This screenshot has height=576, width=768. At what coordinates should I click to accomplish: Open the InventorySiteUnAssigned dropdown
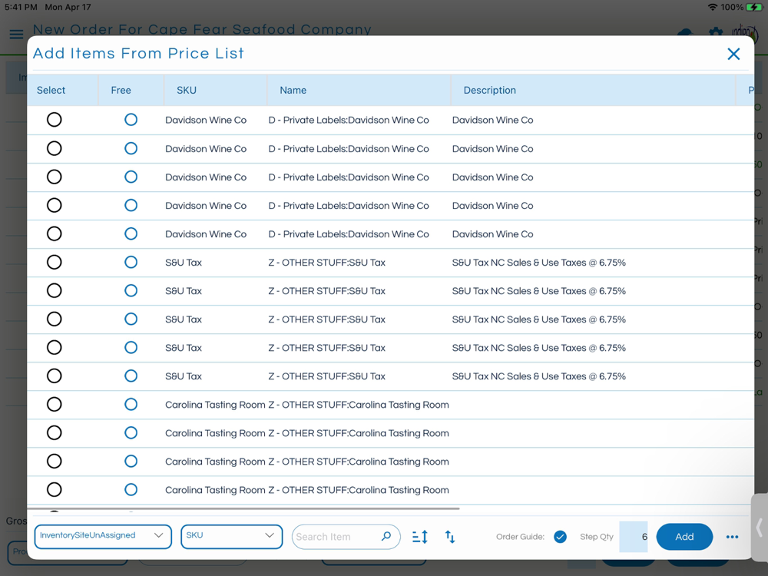point(103,536)
